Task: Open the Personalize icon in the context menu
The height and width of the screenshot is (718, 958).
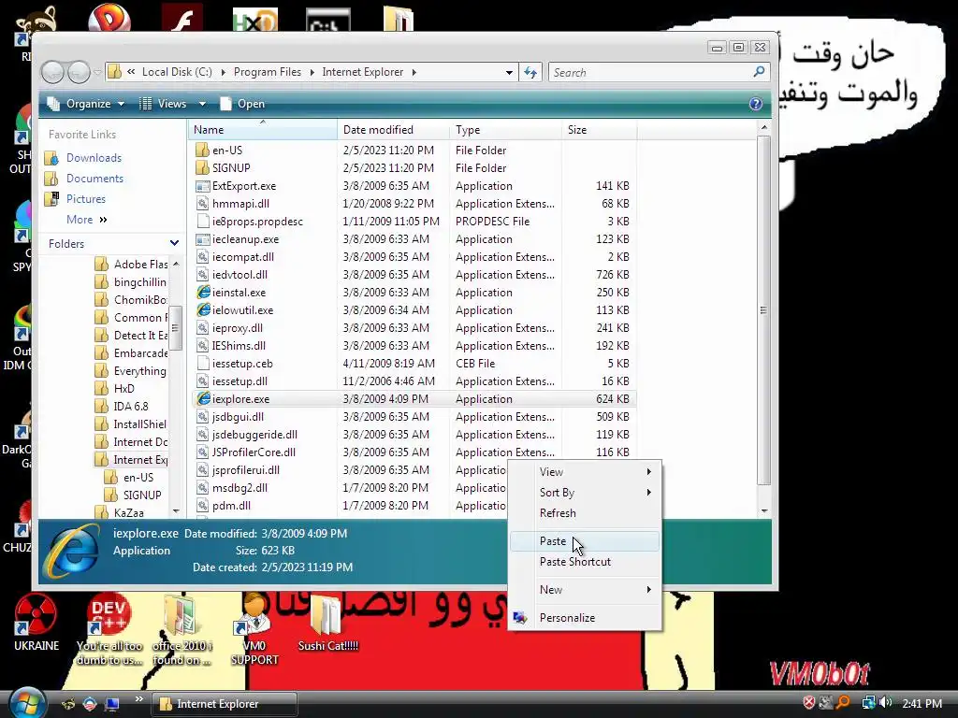Action: coord(520,618)
